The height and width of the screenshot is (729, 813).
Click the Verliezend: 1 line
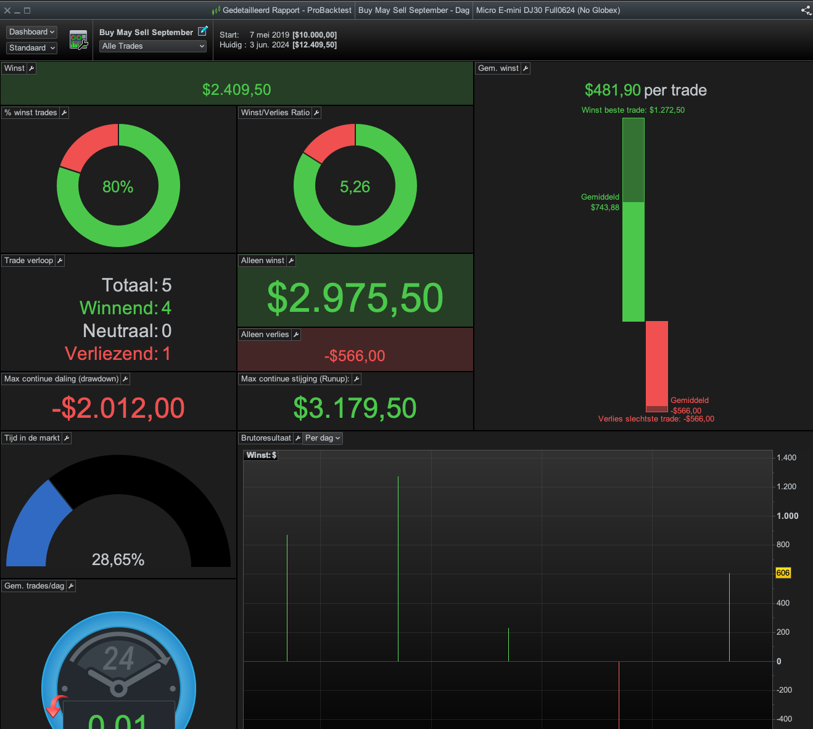pyautogui.click(x=118, y=354)
